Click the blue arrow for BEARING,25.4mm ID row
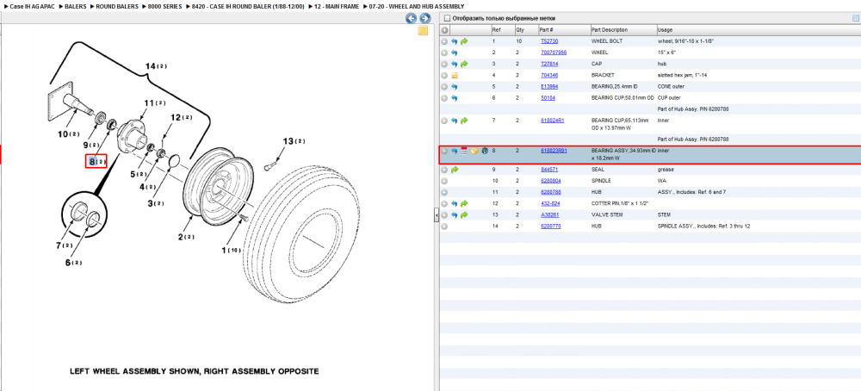This screenshot has height=391, width=861. tap(455, 86)
